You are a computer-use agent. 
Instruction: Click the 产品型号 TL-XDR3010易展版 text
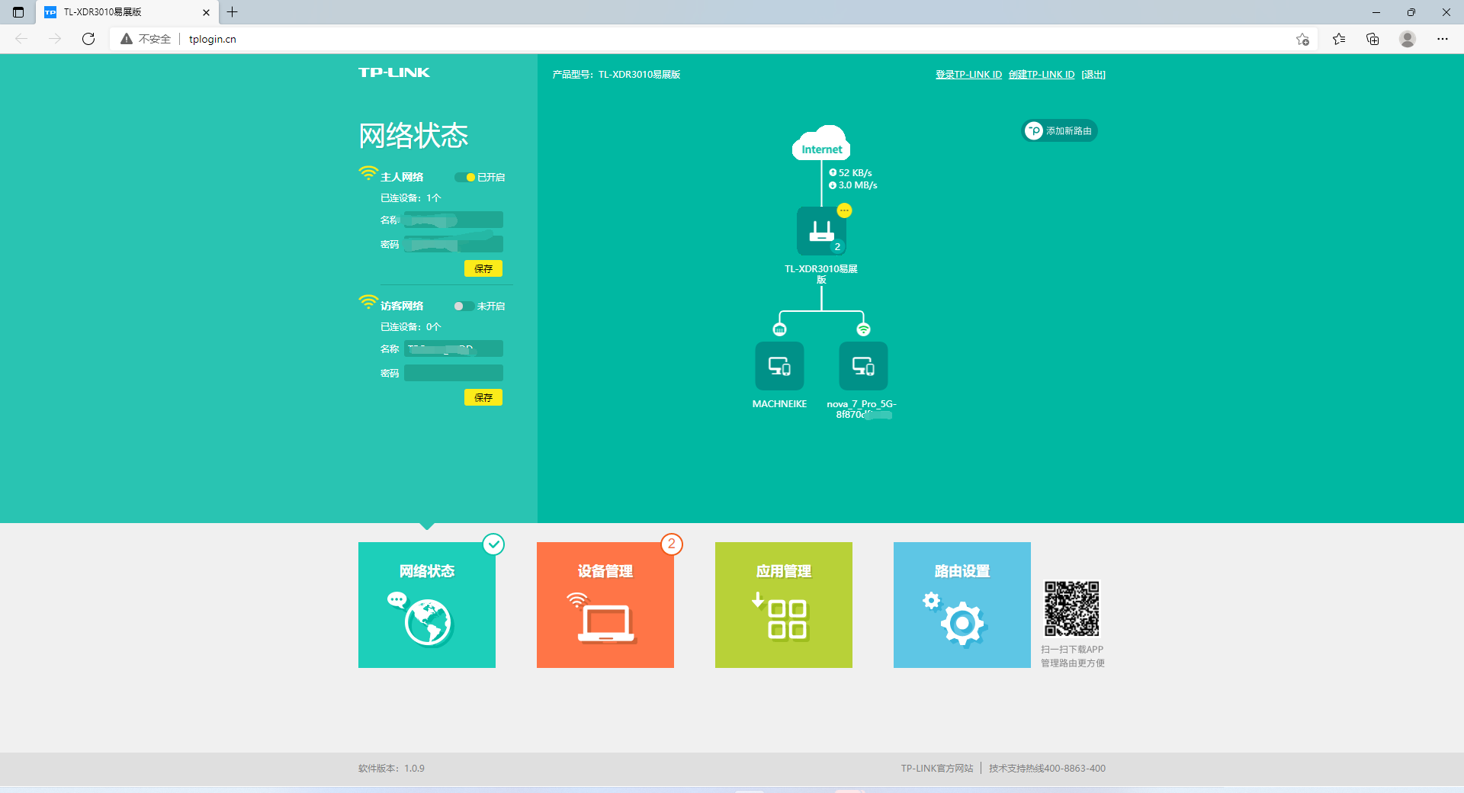pos(616,75)
